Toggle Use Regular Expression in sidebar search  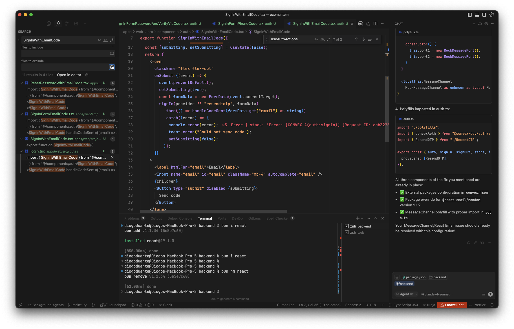[112, 40]
